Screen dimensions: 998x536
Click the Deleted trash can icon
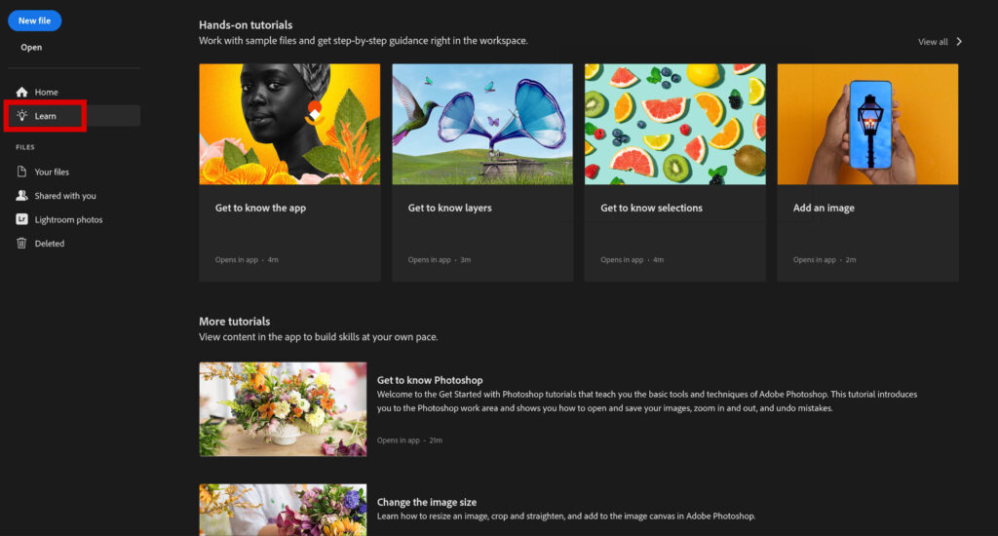21,244
